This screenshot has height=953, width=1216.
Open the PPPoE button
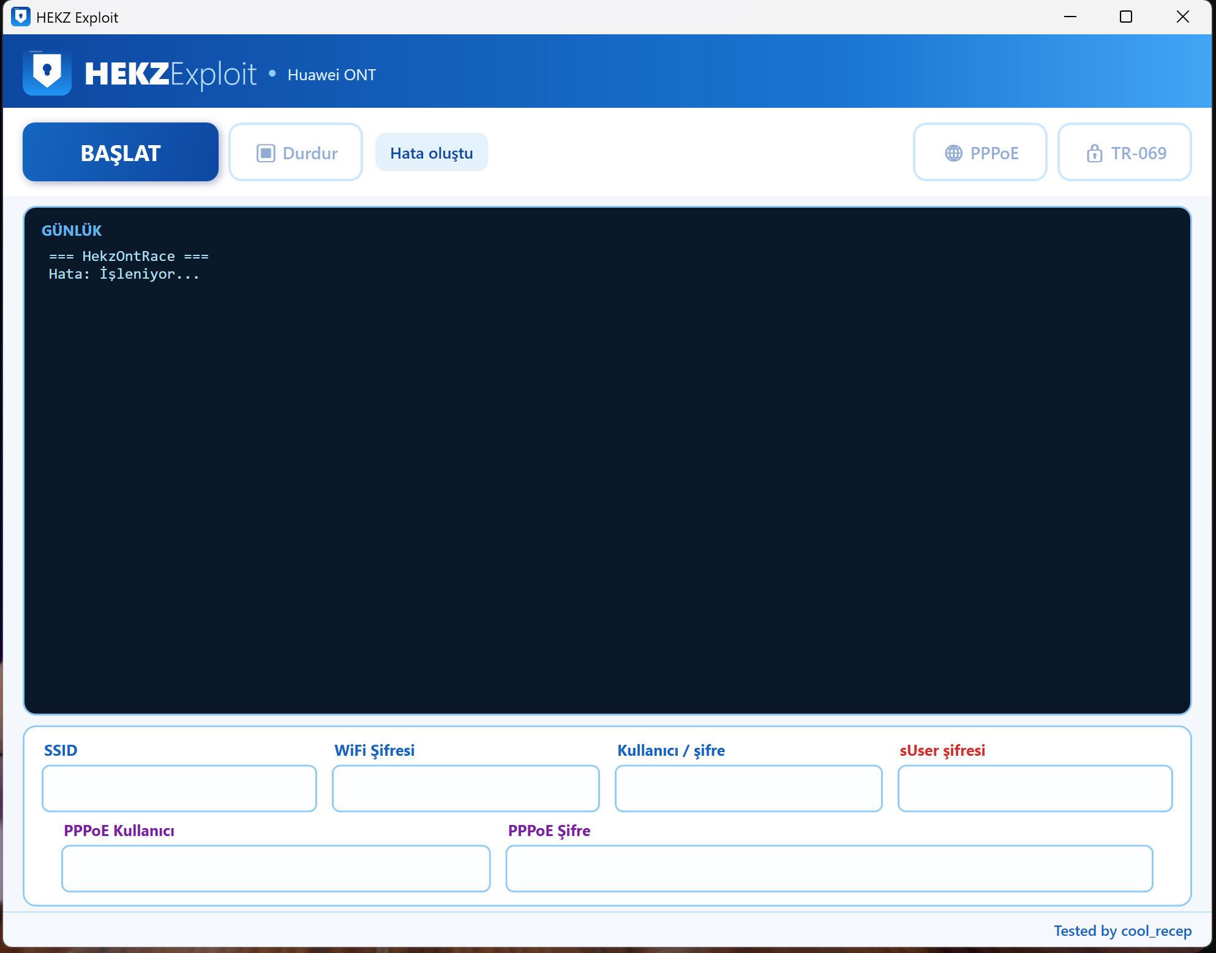(980, 153)
